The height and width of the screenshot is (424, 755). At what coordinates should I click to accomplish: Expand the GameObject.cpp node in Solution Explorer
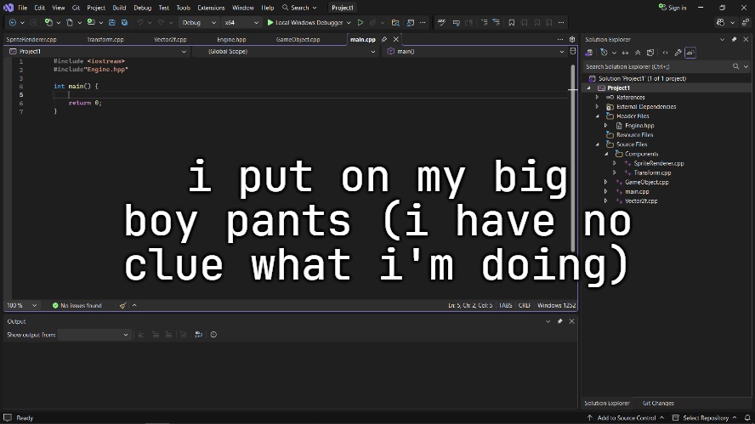coord(605,182)
